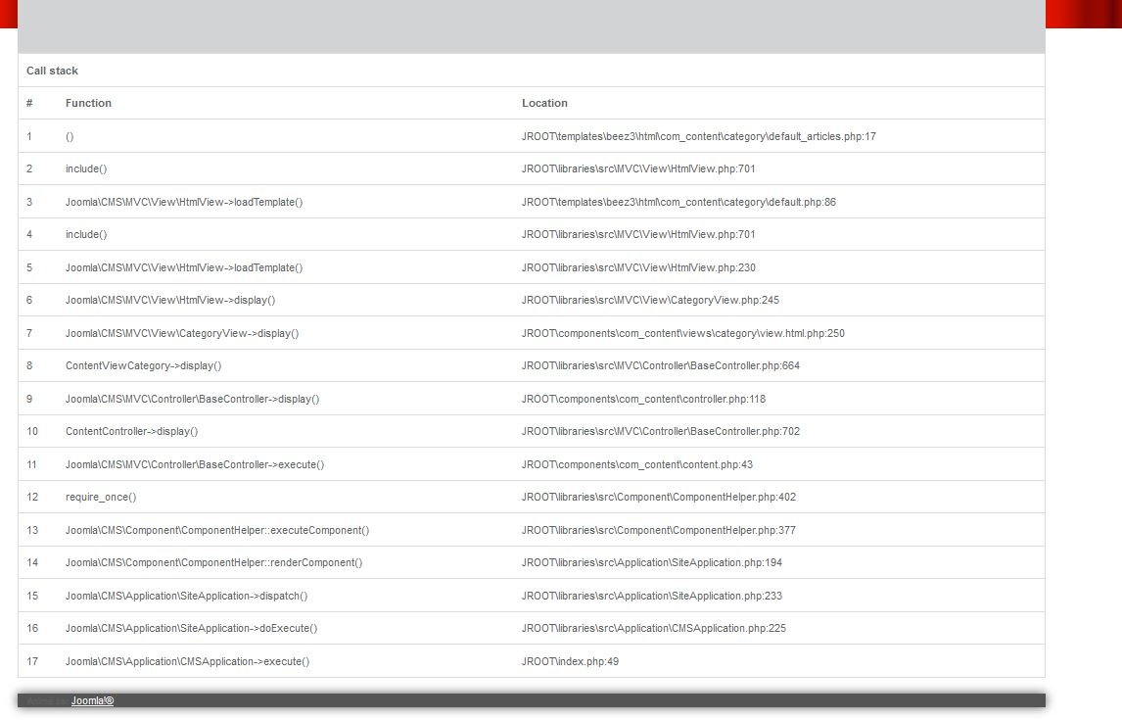
Task: Click ContentViewCategory->display() function entry
Action: coord(143,366)
